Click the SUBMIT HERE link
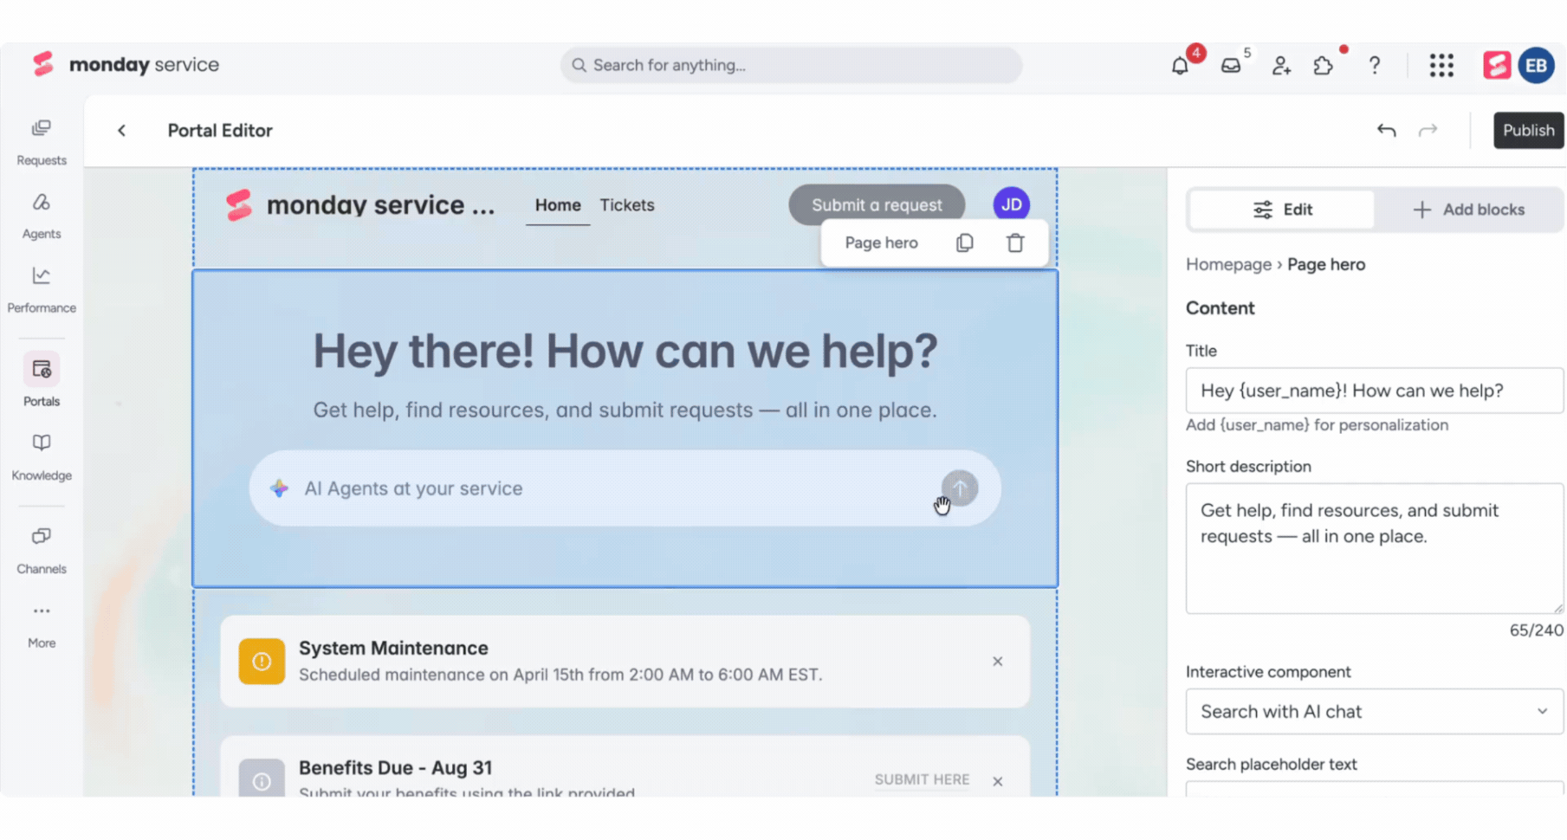 (922, 779)
